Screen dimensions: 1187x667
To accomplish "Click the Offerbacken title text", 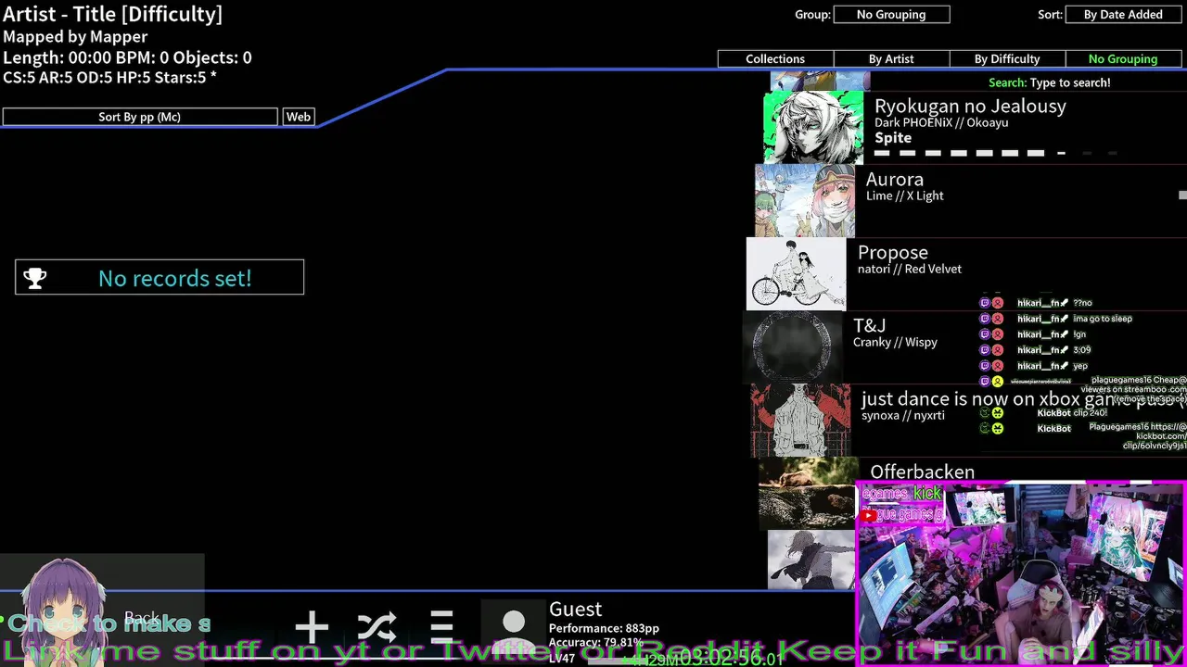I will pyautogui.click(x=922, y=472).
